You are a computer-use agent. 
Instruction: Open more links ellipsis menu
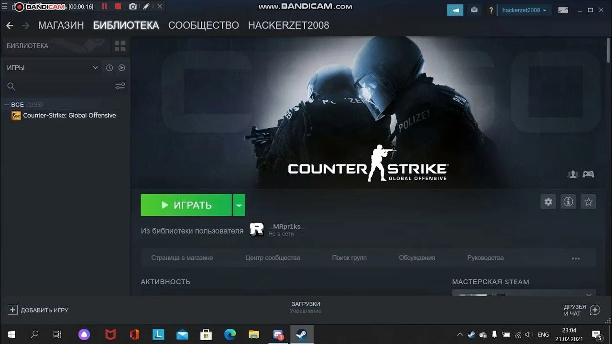[576, 258]
